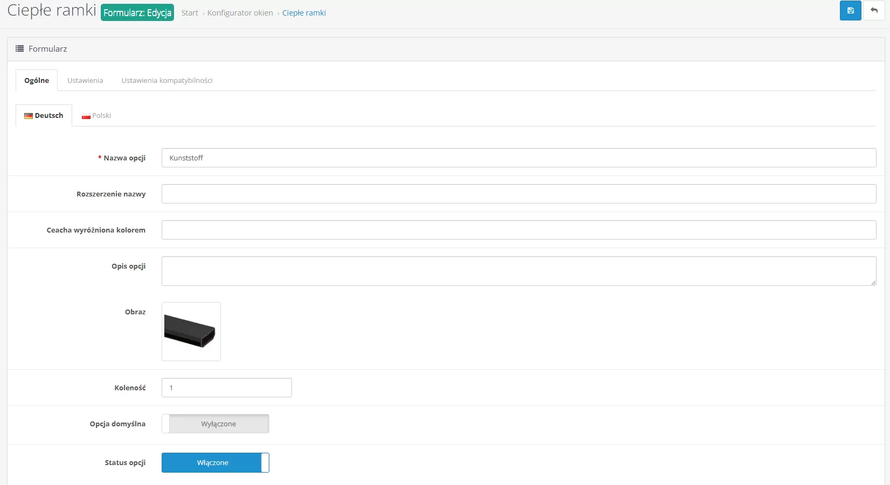Toggle the Status opcji switch
The width and height of the screenshot is (890, 485).
click(215, 462)
